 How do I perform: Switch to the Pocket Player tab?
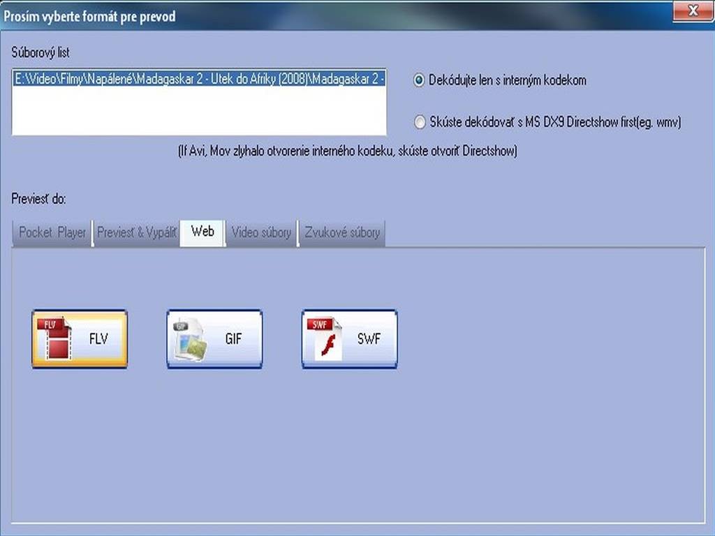click(52, 232)
